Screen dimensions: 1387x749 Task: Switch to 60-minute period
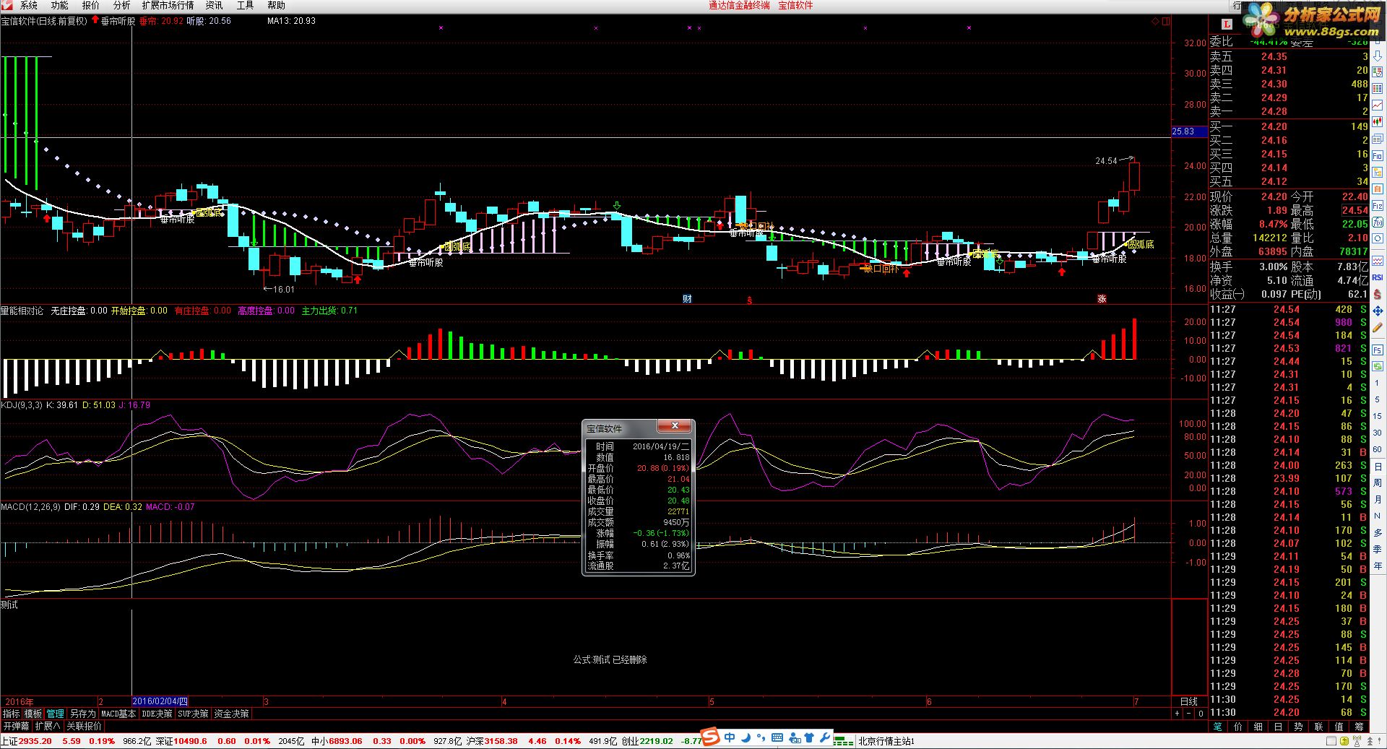(1378, 449)
